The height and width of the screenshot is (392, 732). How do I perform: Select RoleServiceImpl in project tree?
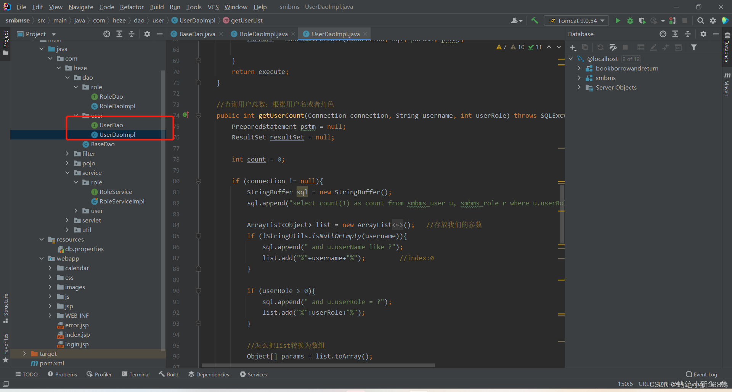122,201
